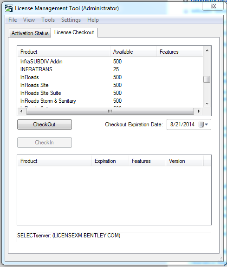Switch to the Activation Status tab
The image size is (227, 267).
pyautogui.click(x=30, y=33)
